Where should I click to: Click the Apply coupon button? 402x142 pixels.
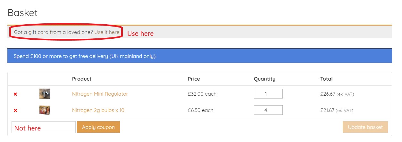click(98, 127)
